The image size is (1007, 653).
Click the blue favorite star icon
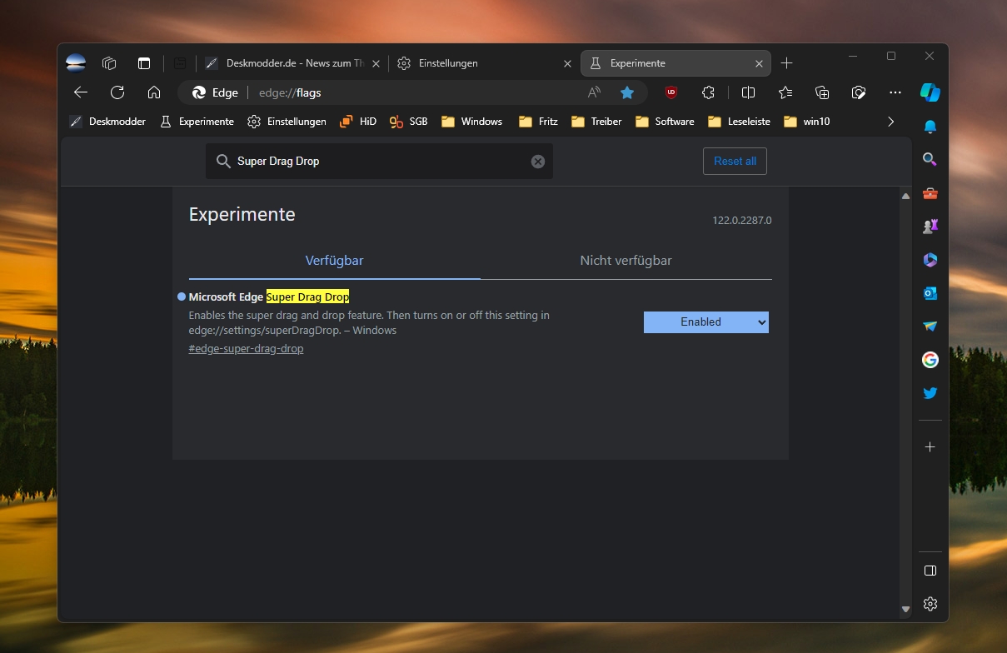pyautogui.click(x=627, y=92)
